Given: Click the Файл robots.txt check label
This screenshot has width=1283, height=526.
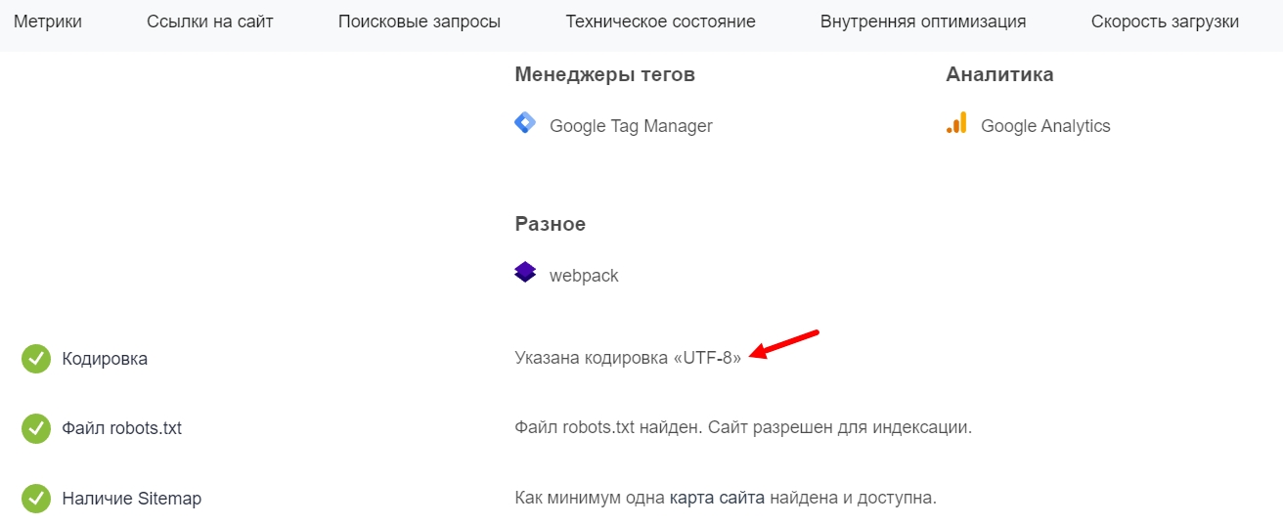Looking at the screenshot, I should (x=121, y=428).
